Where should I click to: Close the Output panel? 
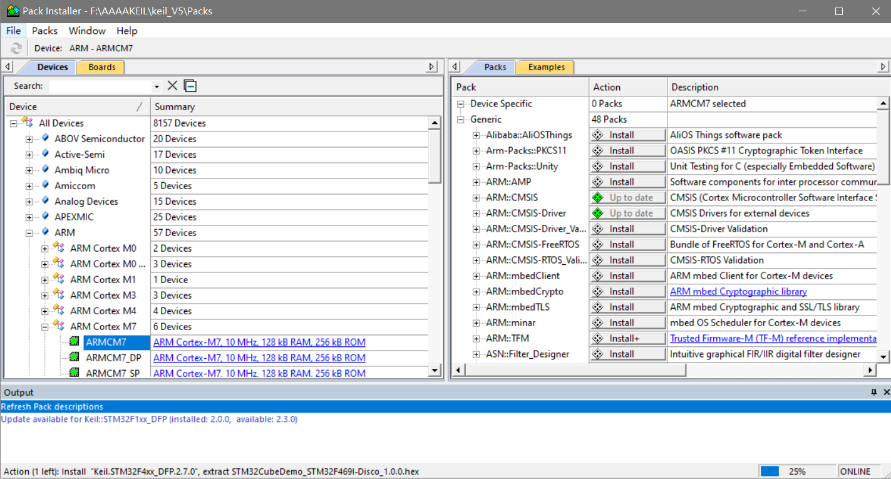coord(886,392)
